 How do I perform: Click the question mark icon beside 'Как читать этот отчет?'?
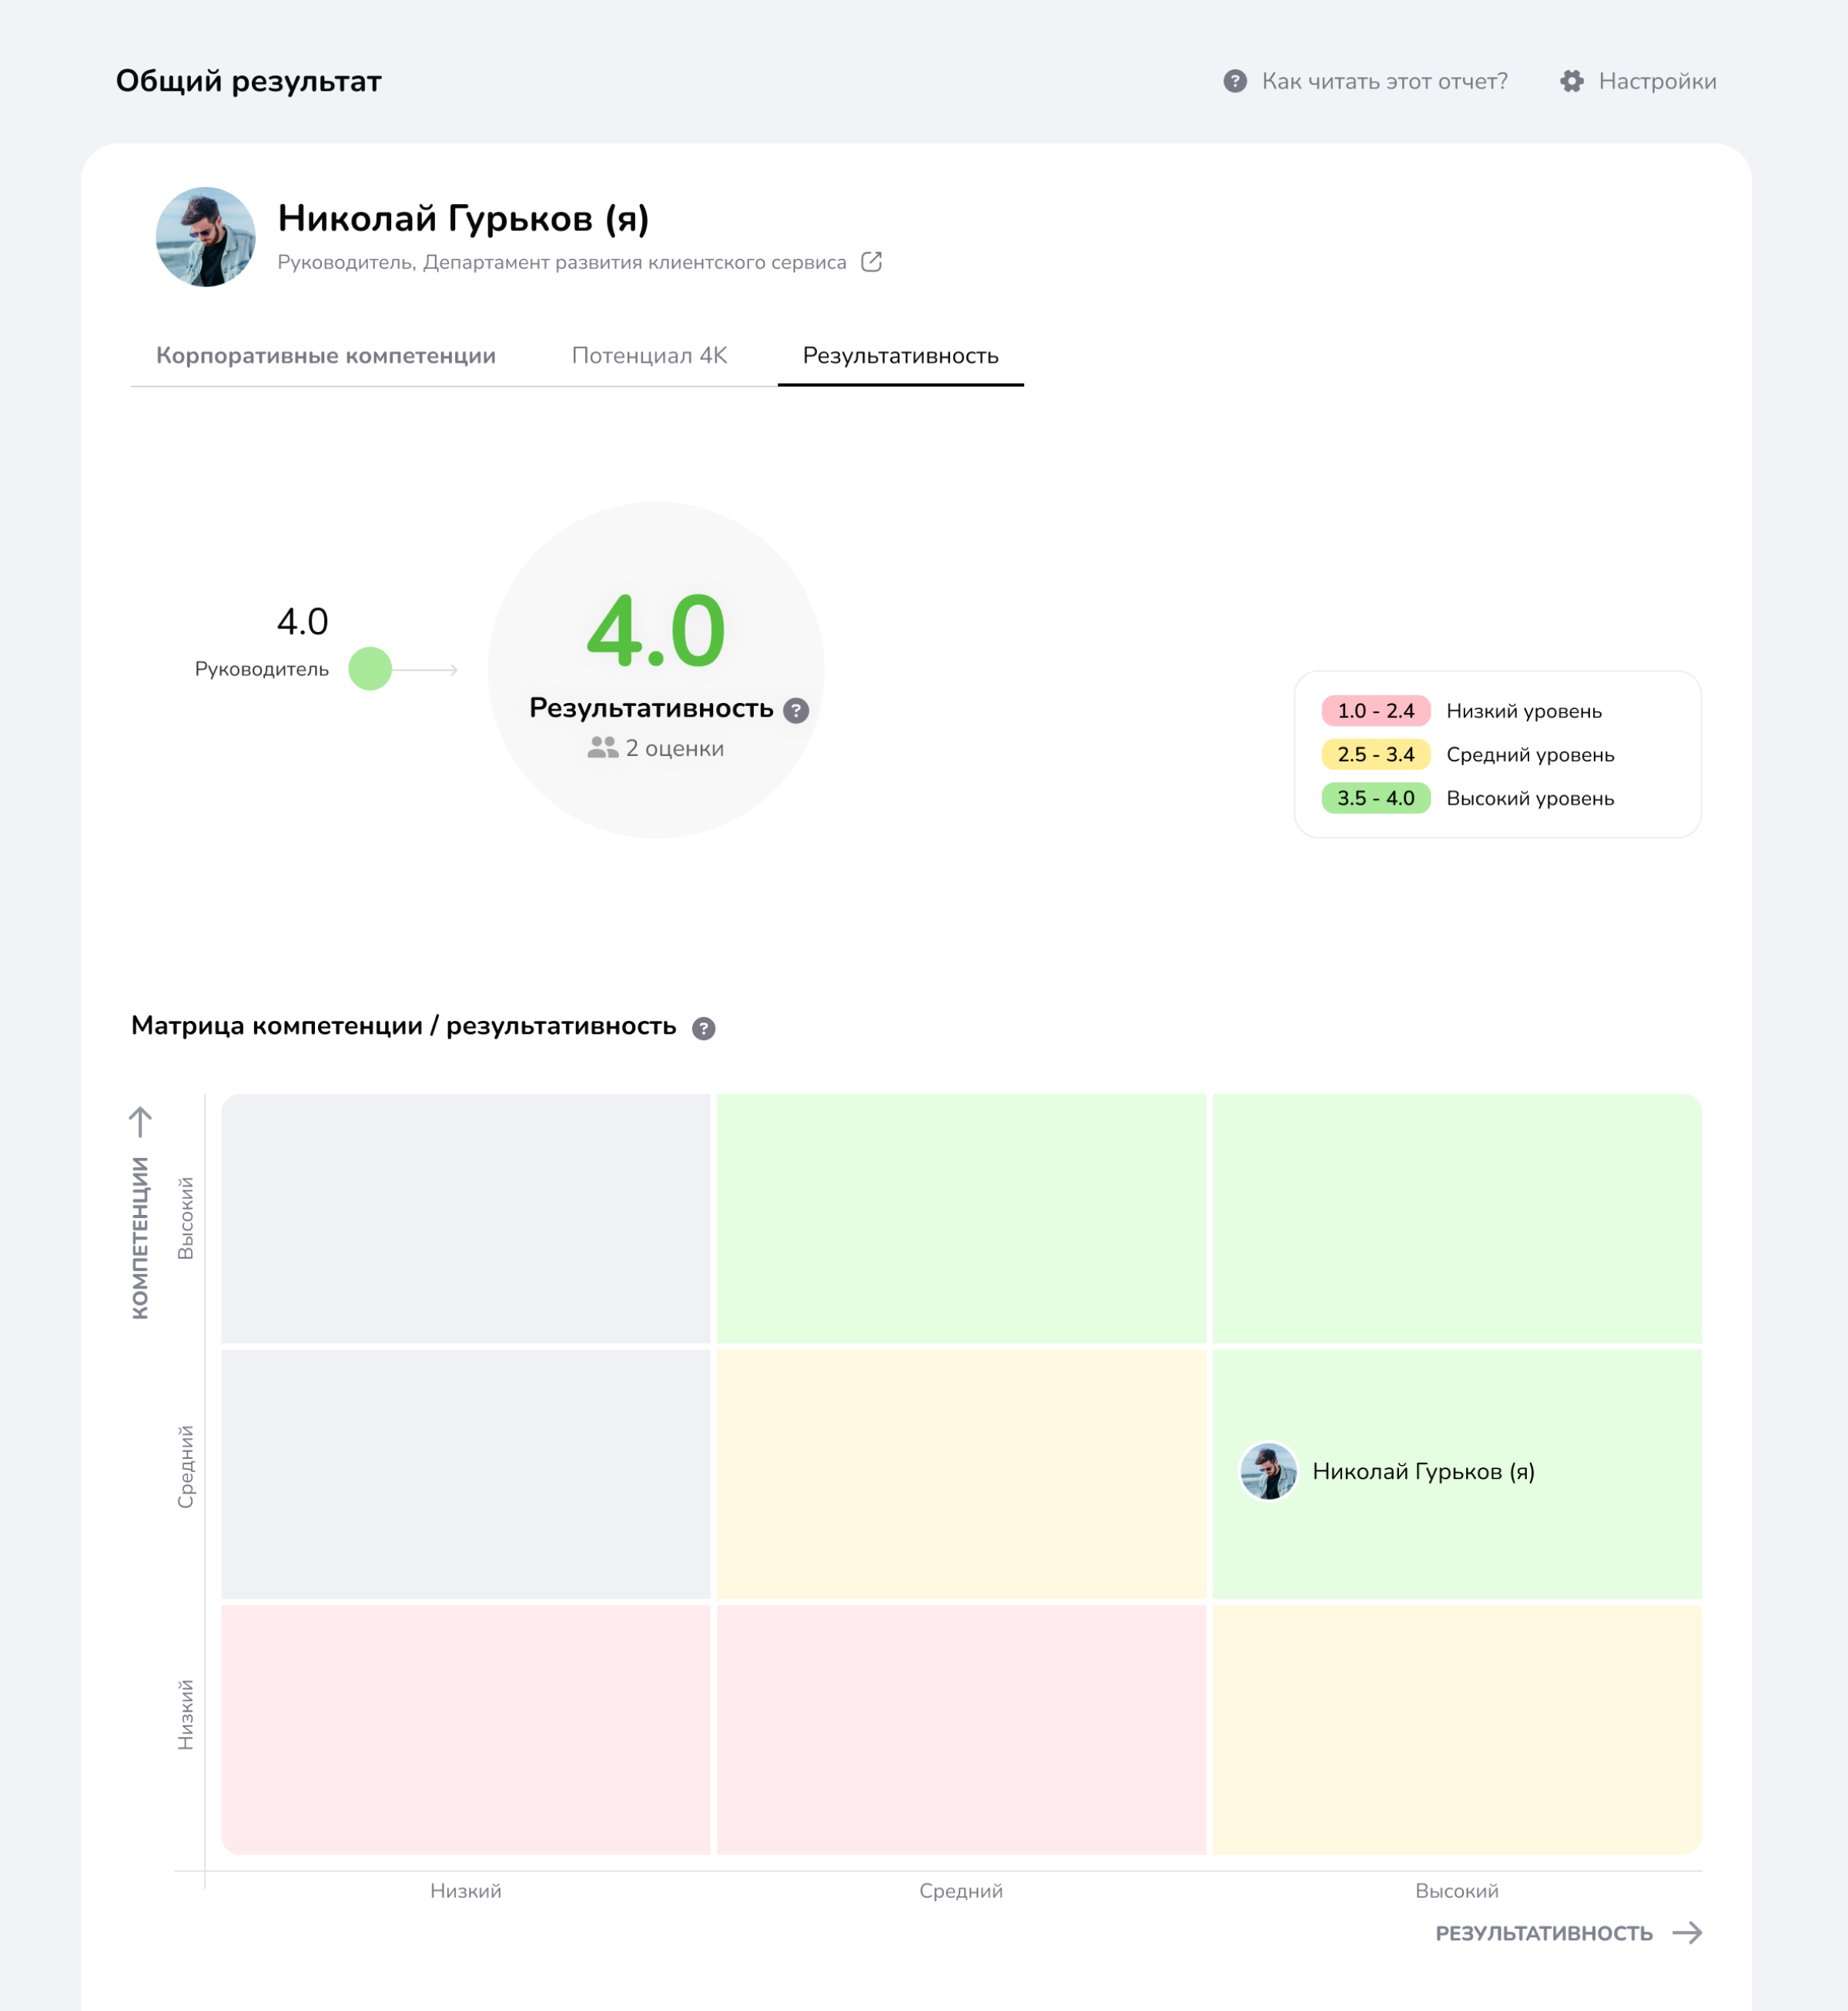[1235, 81]
